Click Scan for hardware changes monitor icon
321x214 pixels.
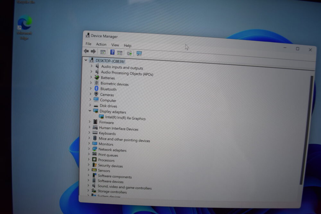point(139,54)
